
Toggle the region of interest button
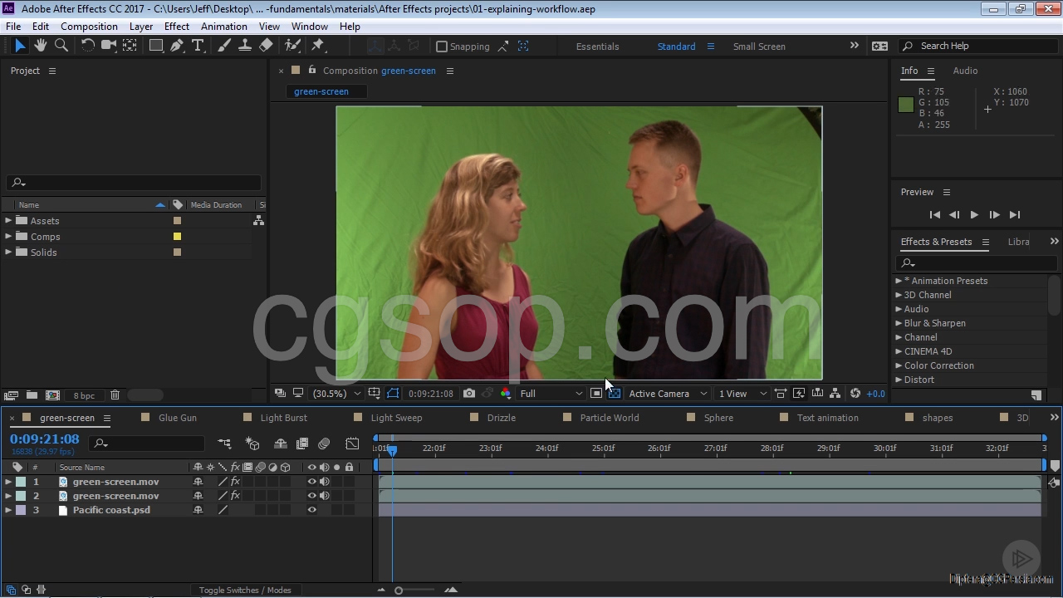[596, 394]
